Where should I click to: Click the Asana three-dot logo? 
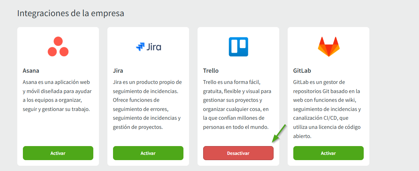coord(58,47)
